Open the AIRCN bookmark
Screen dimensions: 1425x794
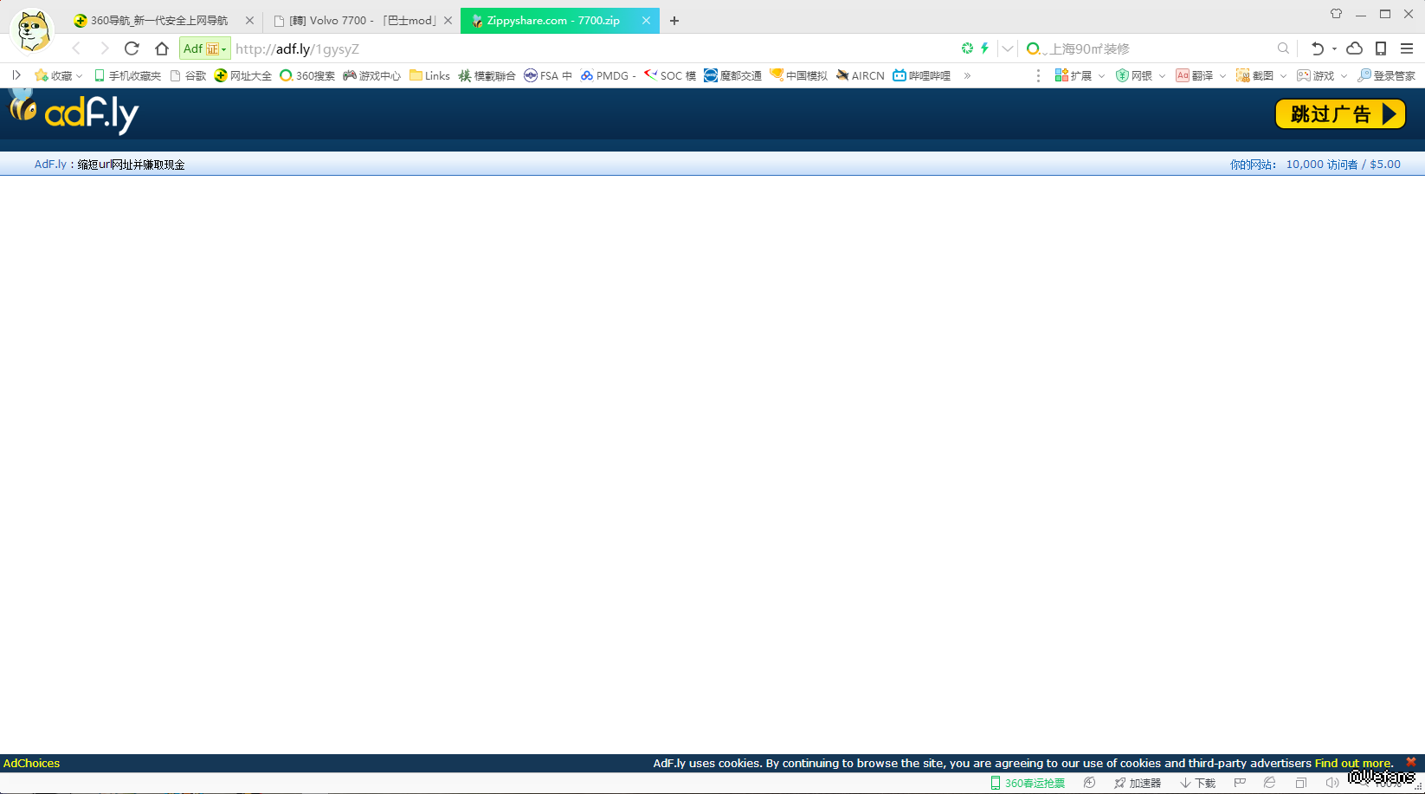tap(860, 76)
